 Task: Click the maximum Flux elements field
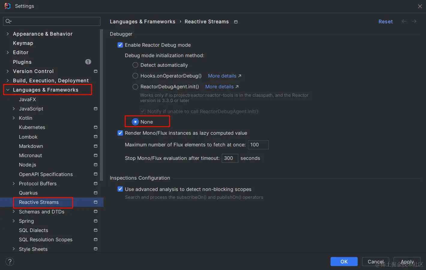(258, 145)
